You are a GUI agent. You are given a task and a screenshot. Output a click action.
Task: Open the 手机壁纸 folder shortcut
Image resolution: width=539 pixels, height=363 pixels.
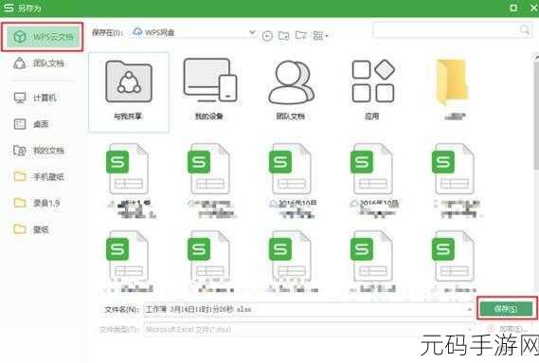[39, 176]
